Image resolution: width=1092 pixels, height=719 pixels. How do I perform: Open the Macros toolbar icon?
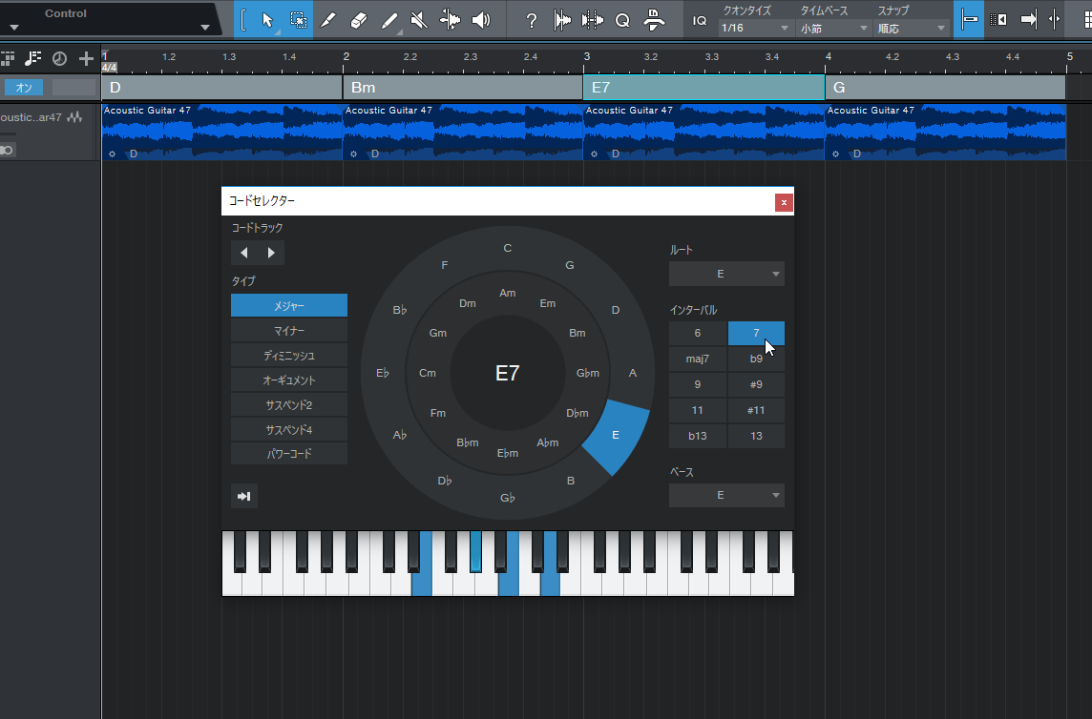[x=653, y=20]
